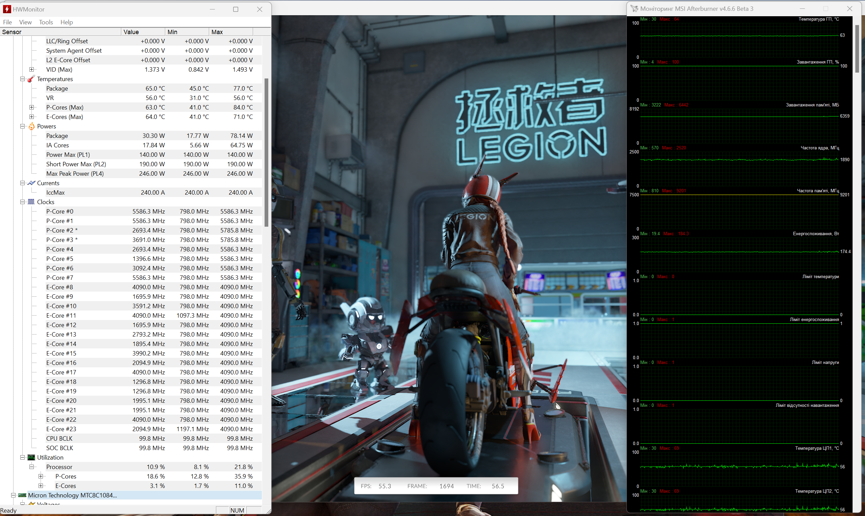Click the Завантаження ГП graph in Afterburner

(740, 83)
